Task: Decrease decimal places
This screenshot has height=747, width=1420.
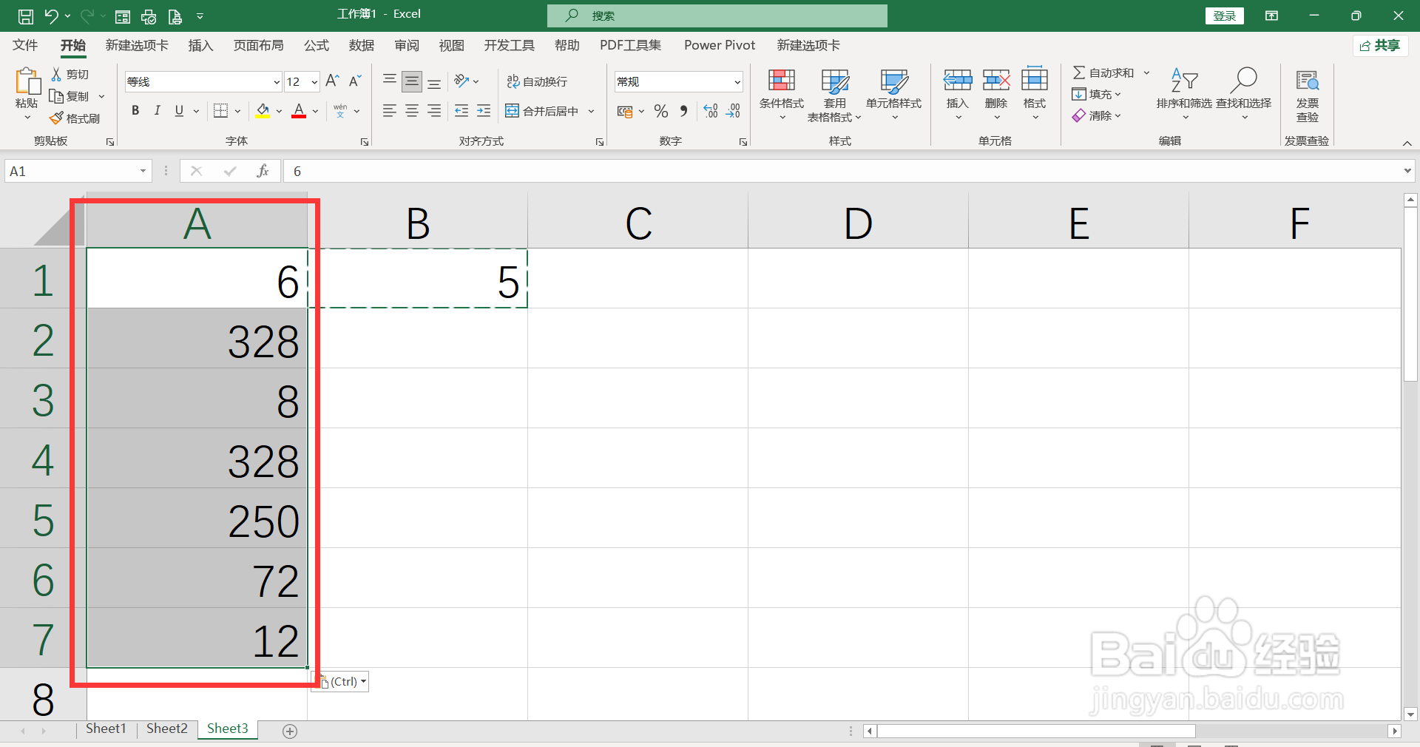Action: tap(733, 111)
